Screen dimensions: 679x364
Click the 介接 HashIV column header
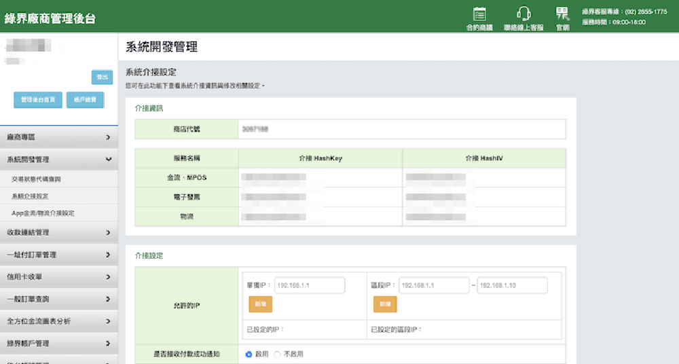[x=484, y=159]
